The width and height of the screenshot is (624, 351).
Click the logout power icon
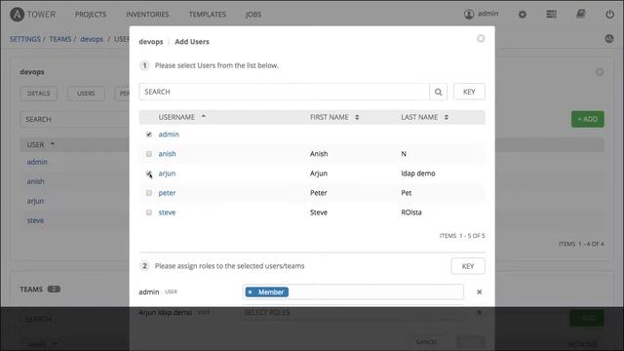click(609, 15)
